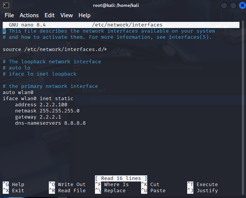Click the 'iface wlan0 inet static' line
Viewport: 246px width, 198px height.
point(38,99)
